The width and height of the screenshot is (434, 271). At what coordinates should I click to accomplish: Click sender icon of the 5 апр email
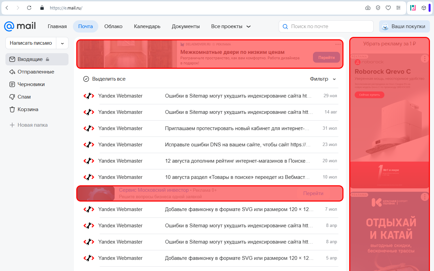click(x=89, y=258)
